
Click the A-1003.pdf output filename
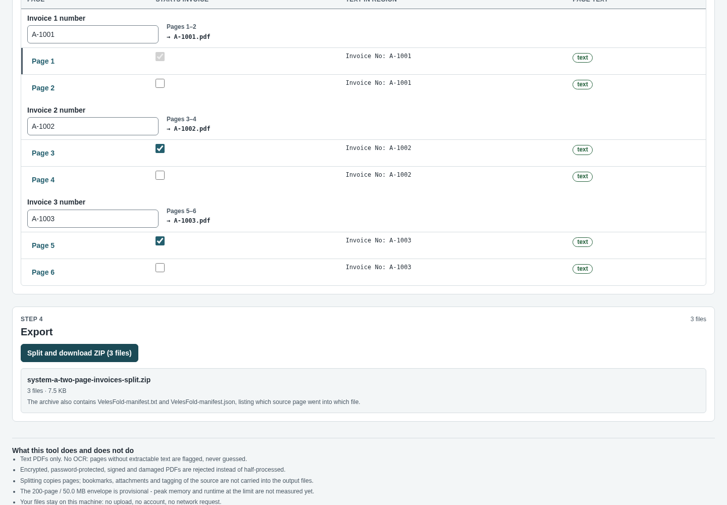tap(192, 221)
